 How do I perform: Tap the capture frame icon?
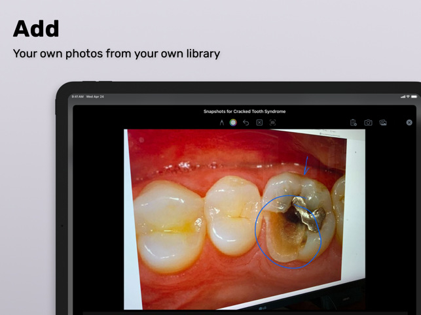pos(272,123)
